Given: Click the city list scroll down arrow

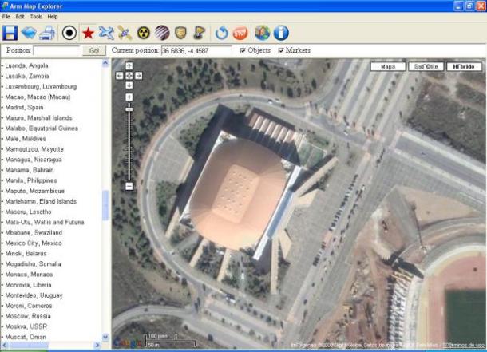Looking at the screenshot, I should pyautogui.click(x=105, y=337).
